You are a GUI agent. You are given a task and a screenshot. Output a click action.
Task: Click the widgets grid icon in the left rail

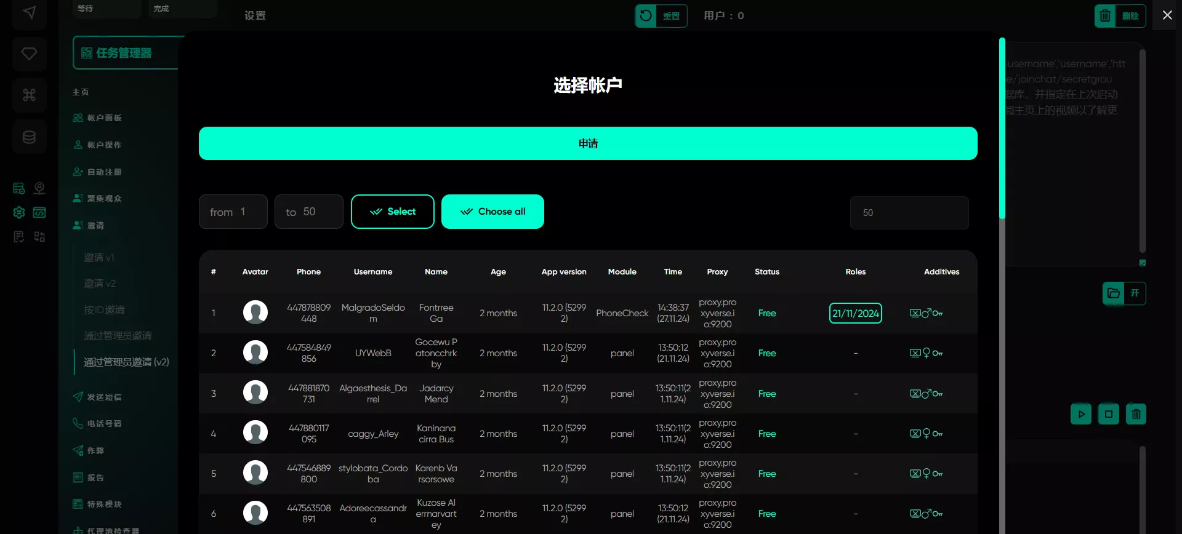point(39,237)
